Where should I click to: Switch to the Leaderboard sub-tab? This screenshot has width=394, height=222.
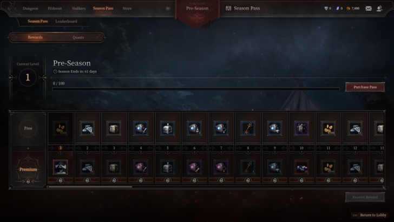point(66,21)
